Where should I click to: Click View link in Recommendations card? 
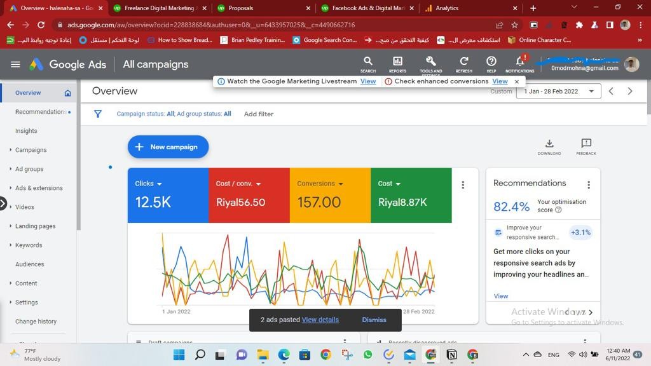501,296
